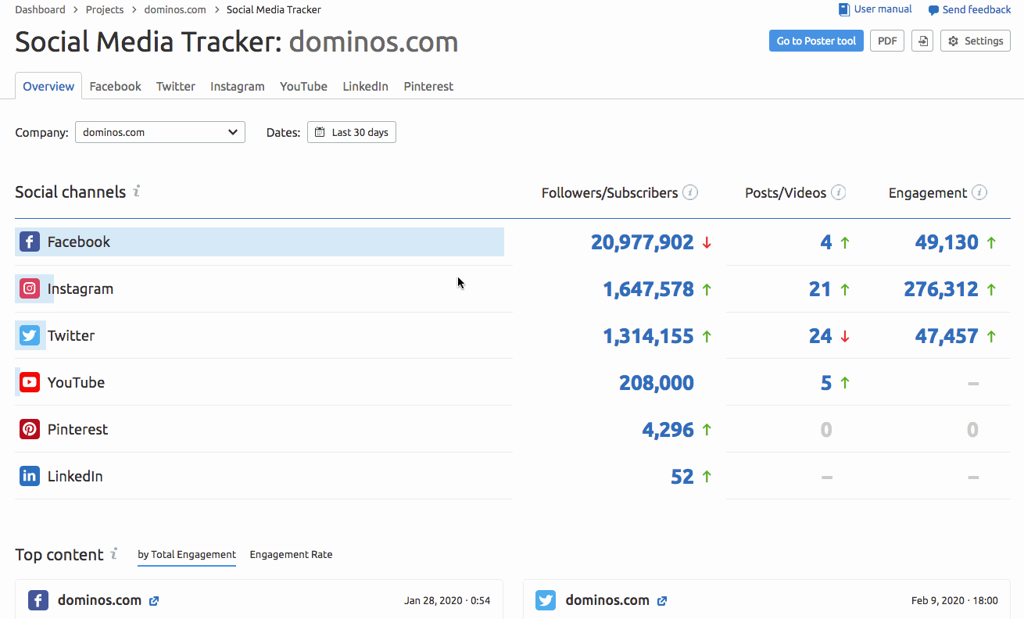Click the YouTube channel row label
1024x619 pixels.
[x=76, y=382]
